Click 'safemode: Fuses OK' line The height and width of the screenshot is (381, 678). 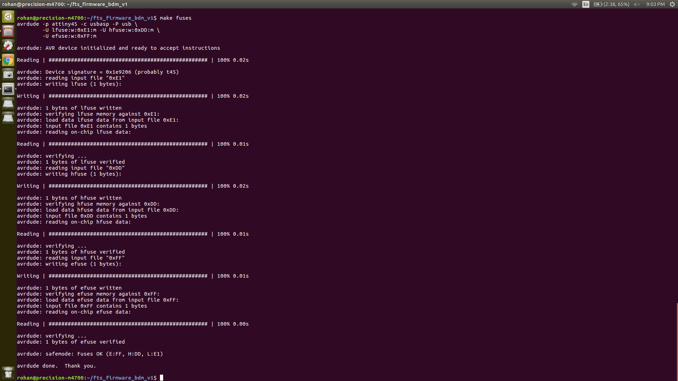90,354
